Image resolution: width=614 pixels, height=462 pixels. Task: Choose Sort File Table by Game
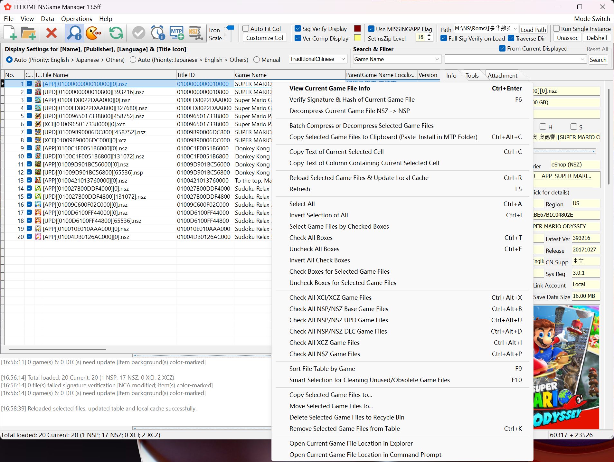tap(402, 369)
